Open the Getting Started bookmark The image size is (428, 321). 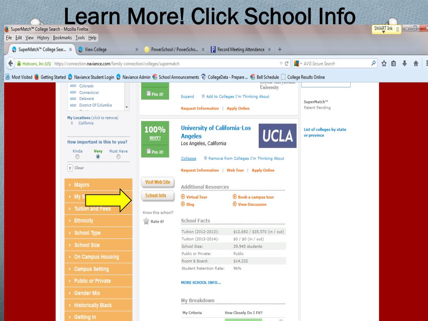pyautogui.click(x=51, y=77)
